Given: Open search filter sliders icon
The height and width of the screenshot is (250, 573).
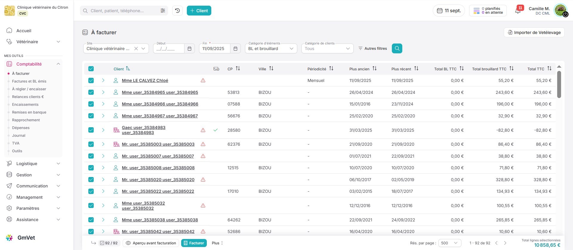Looking at the screenshot, I should 163,11.
